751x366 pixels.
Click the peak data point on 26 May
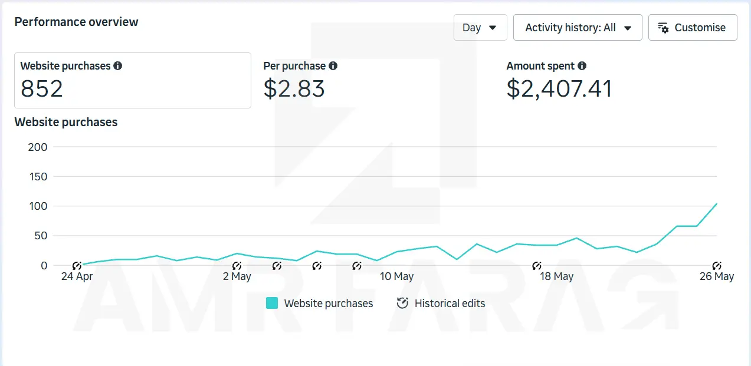click(717, 204)
